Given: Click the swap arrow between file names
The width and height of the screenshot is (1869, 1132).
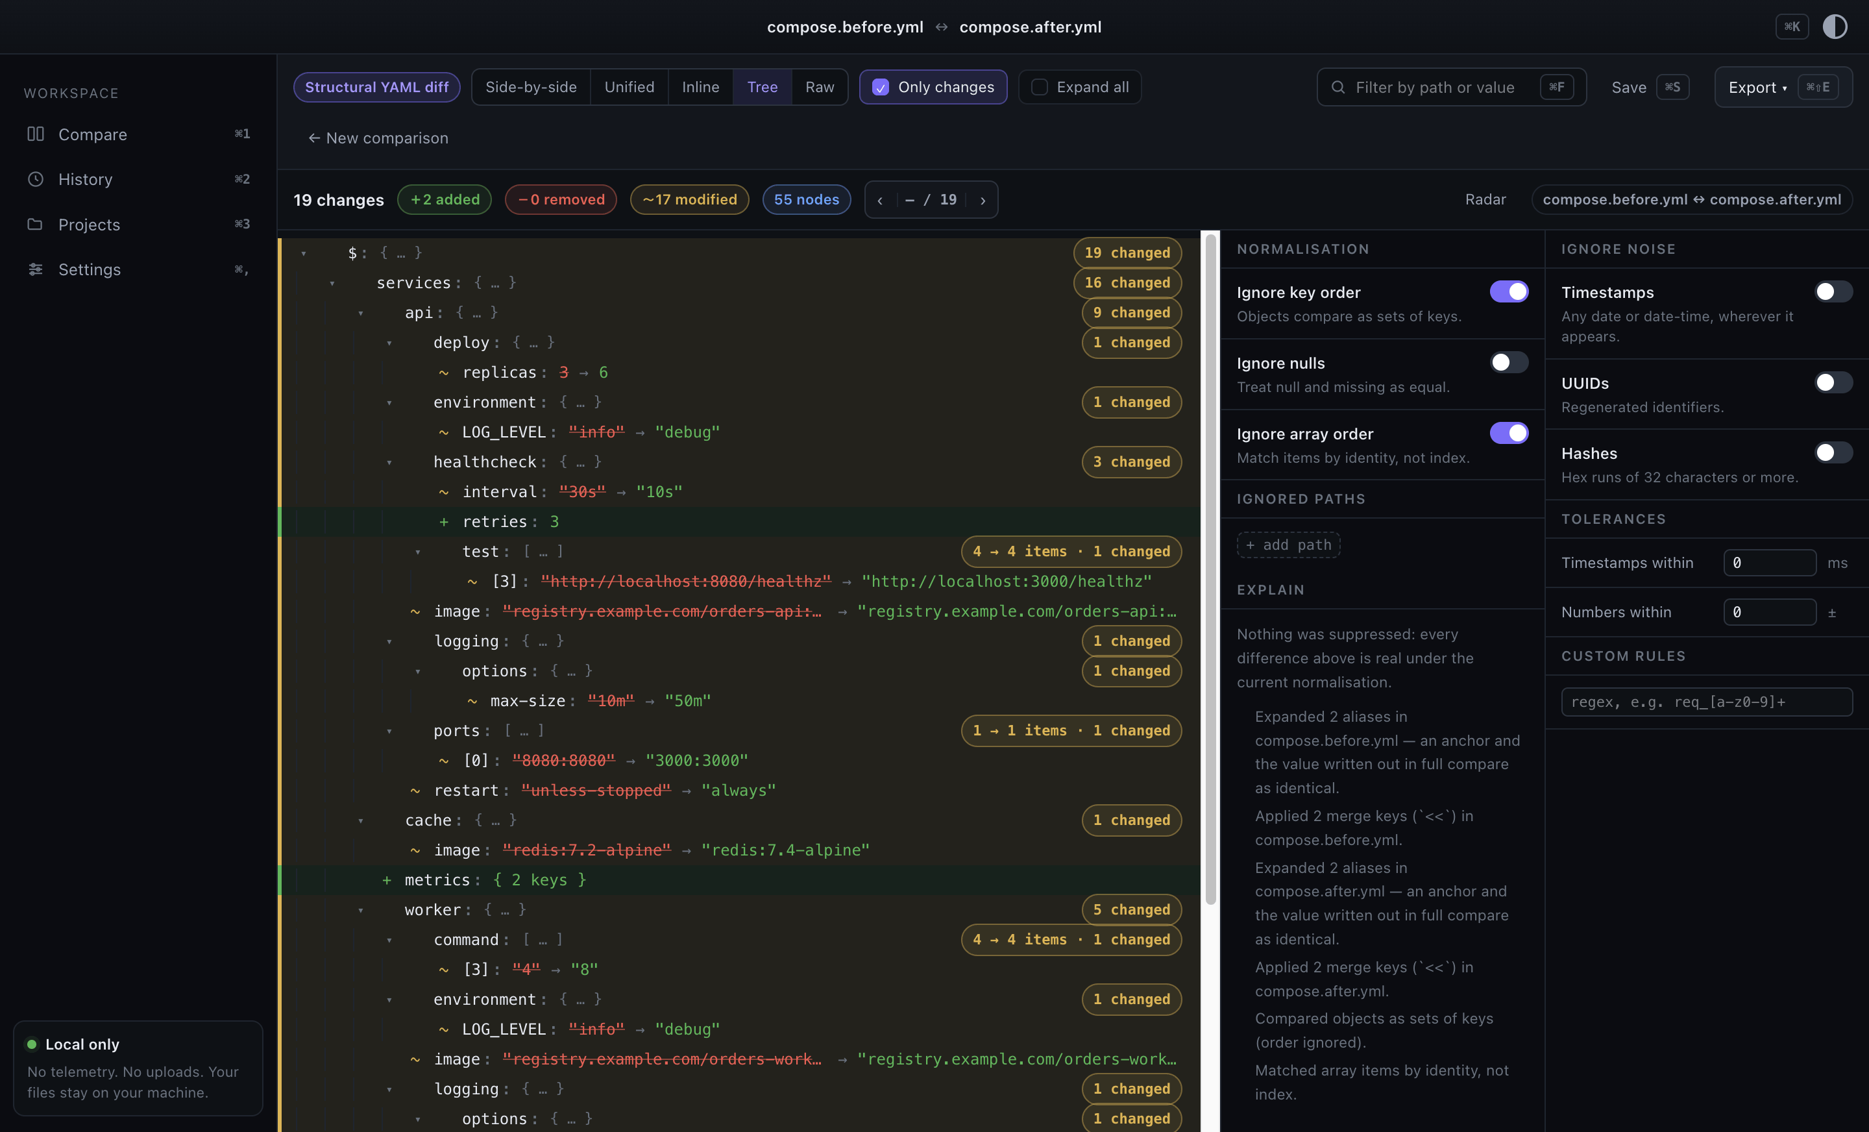Looking at the screenshot, I should click(942, 27).
